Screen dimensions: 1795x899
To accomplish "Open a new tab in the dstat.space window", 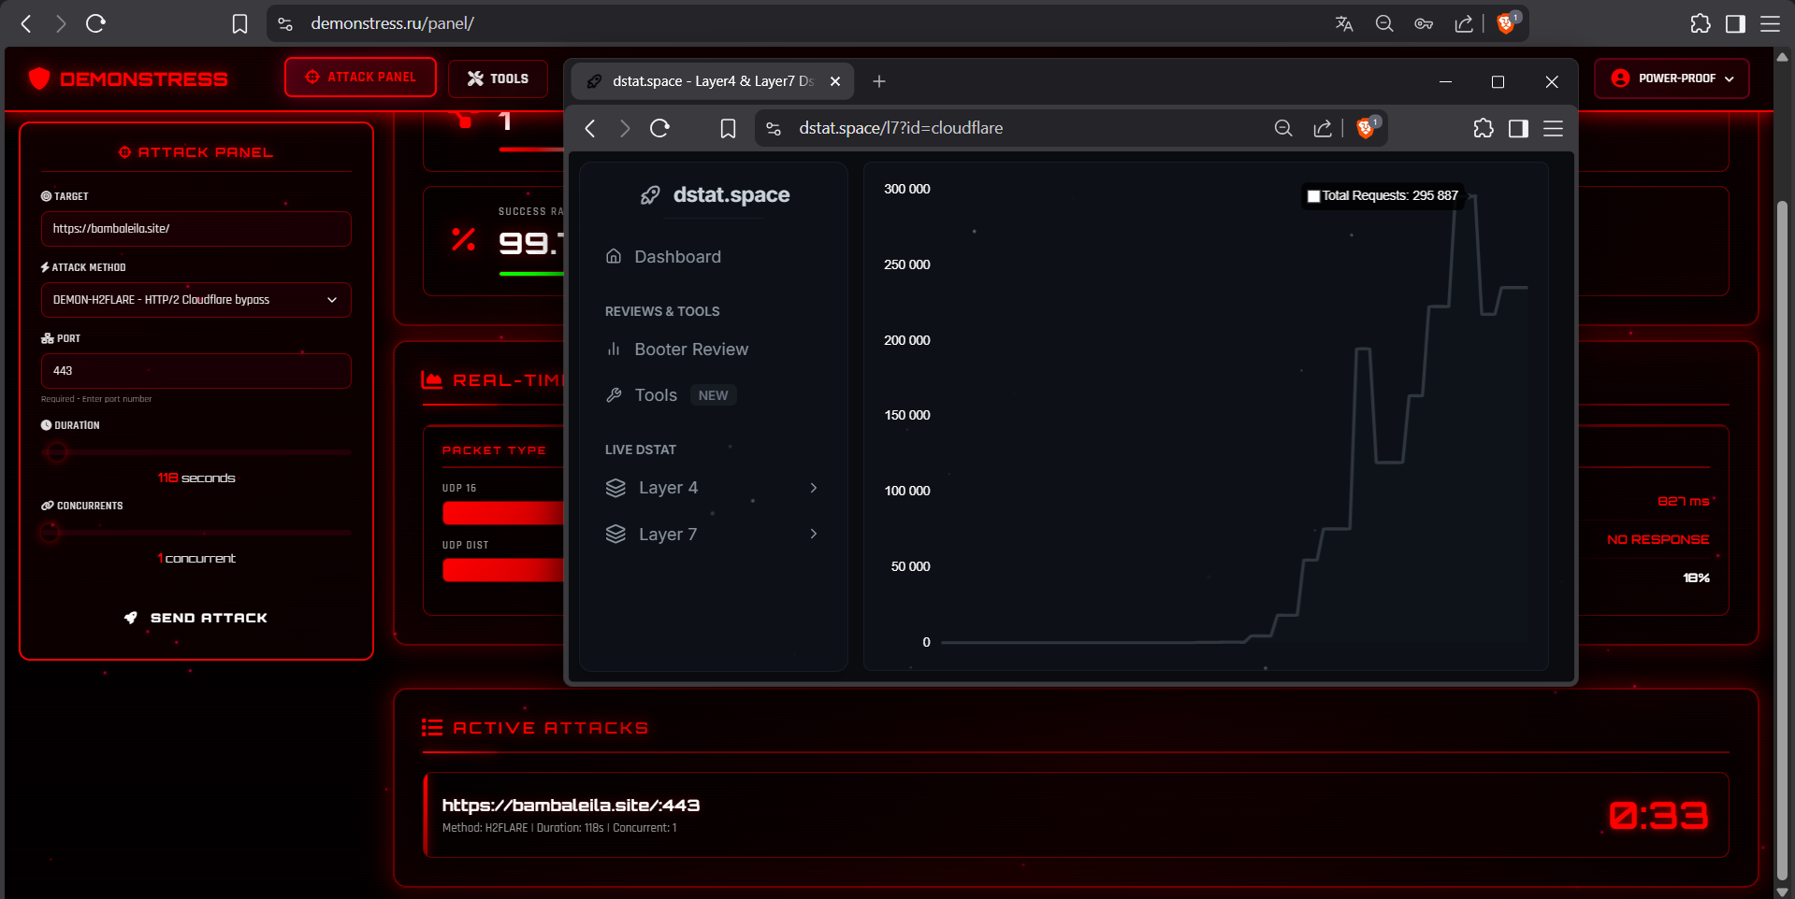I will [878, 81].
